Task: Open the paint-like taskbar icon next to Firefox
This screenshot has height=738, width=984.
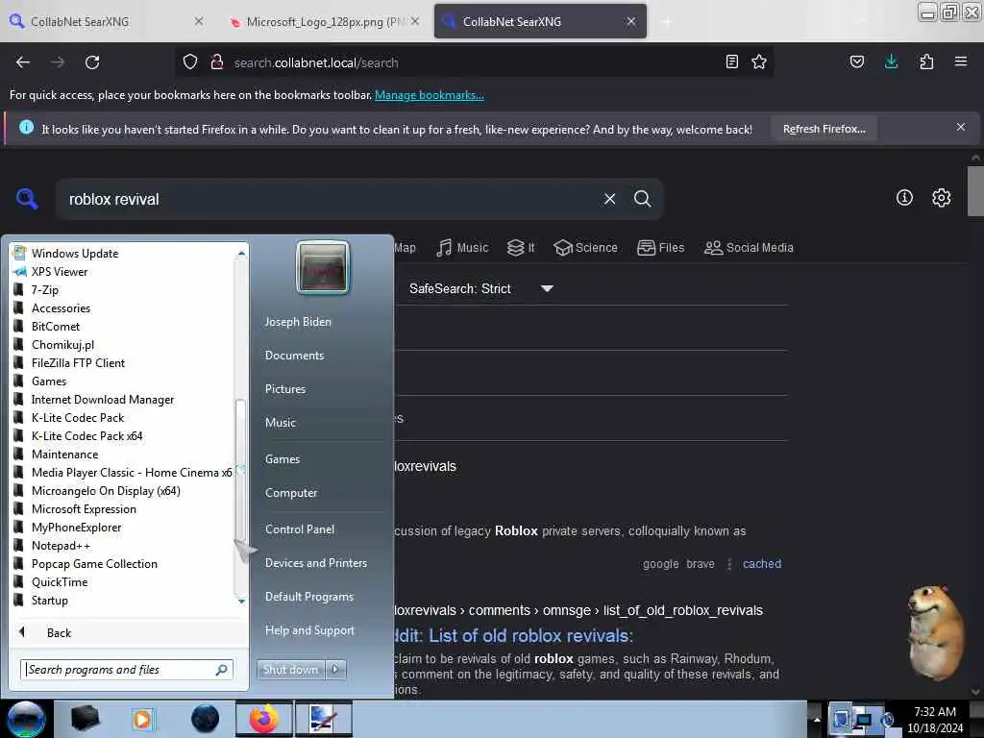Action: click(x=323, y=719)
